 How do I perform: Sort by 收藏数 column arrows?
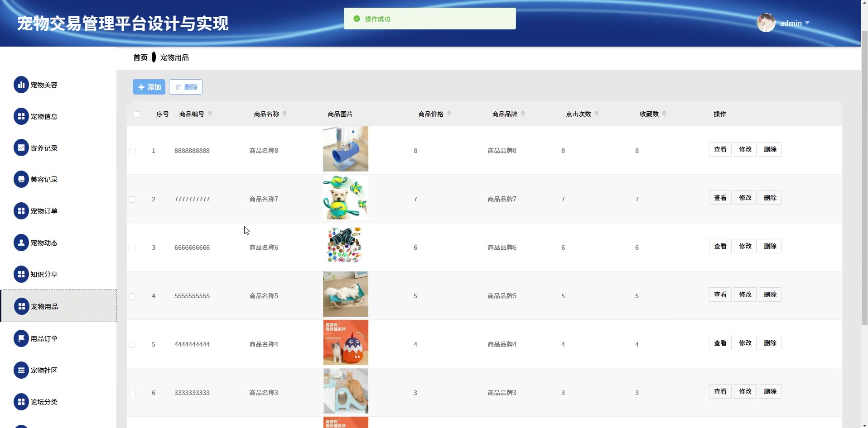664,114
